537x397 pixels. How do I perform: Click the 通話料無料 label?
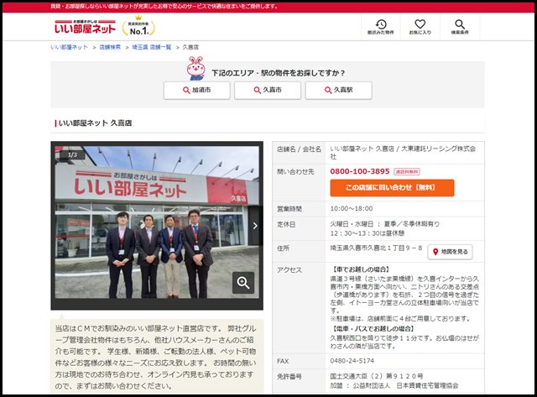tap(407, 171)
